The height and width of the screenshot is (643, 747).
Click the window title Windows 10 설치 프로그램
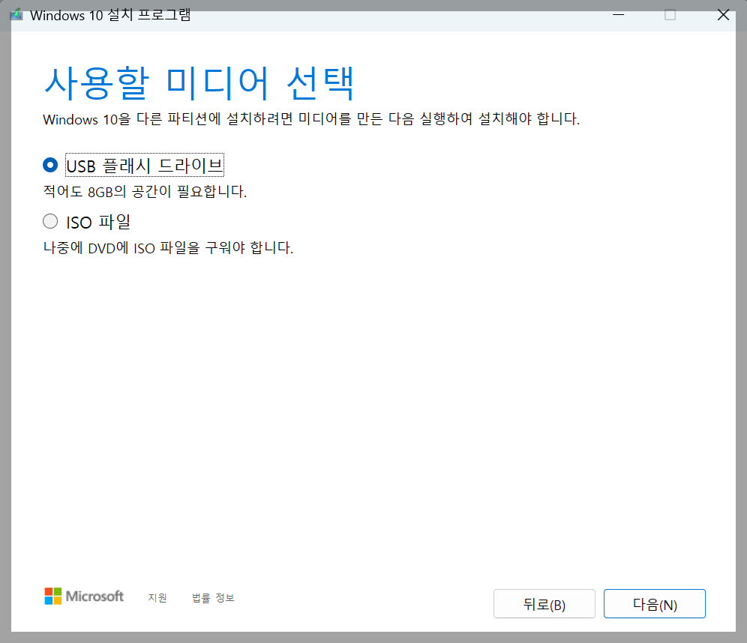tap(110, 15)
